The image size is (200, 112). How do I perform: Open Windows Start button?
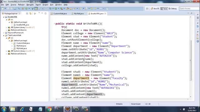4,109
